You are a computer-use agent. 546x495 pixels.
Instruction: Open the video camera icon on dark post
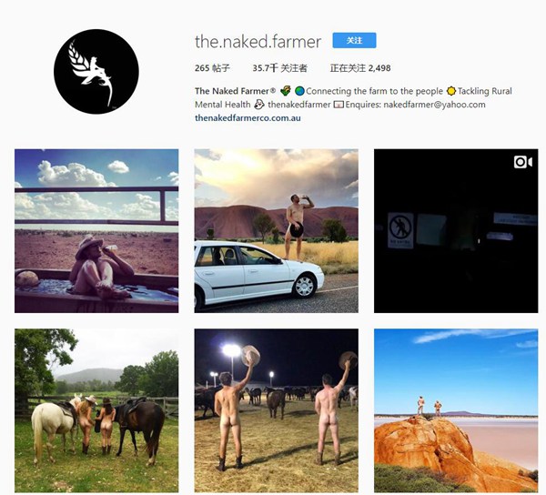[x=522, y=162]
